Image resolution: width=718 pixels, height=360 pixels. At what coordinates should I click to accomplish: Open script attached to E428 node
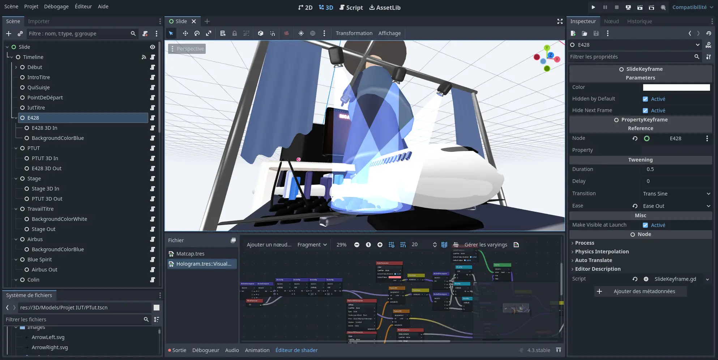pos(153,118)
